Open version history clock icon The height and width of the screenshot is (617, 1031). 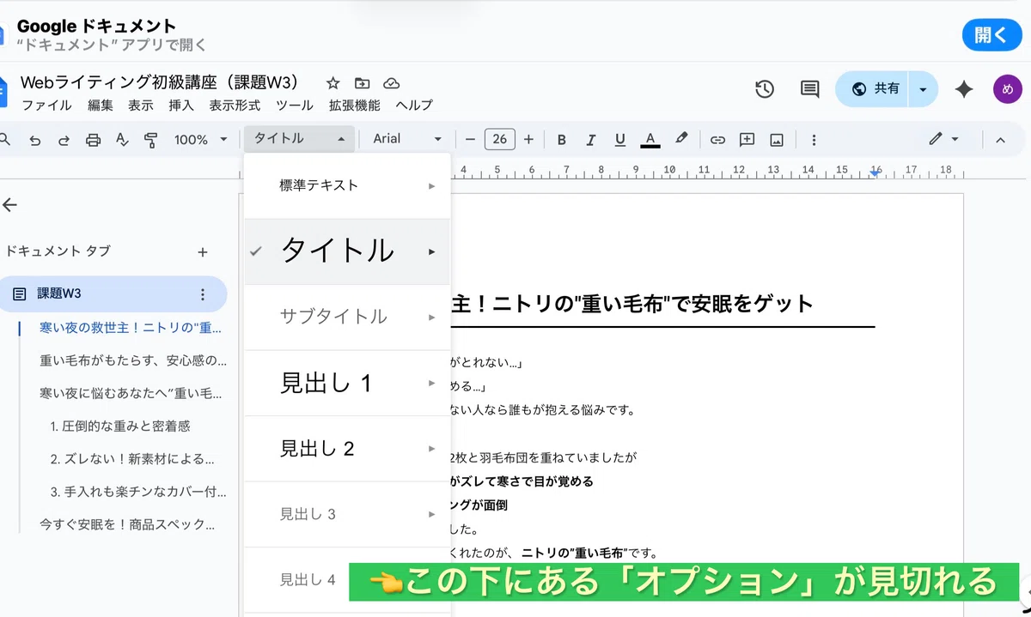tap(765, 88)
